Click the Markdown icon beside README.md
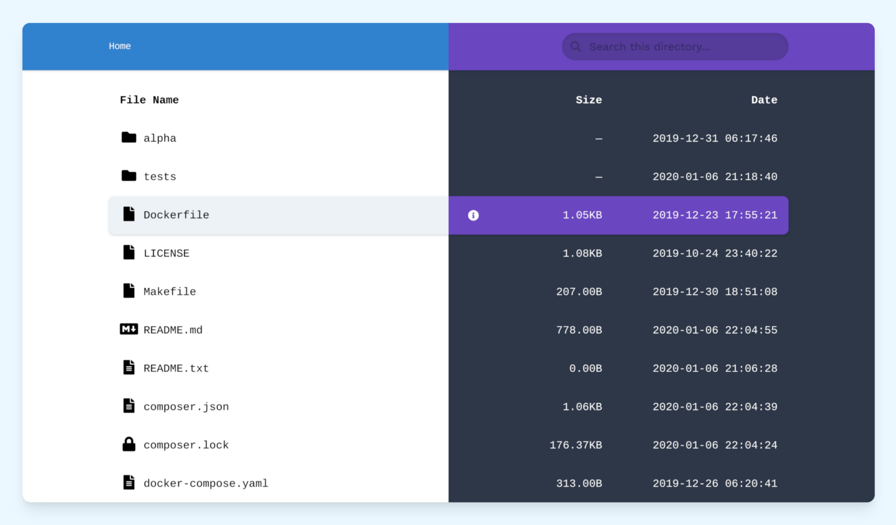Image resolution: width=896 pixels, height=525 pixels. click(x=128, y=329)
